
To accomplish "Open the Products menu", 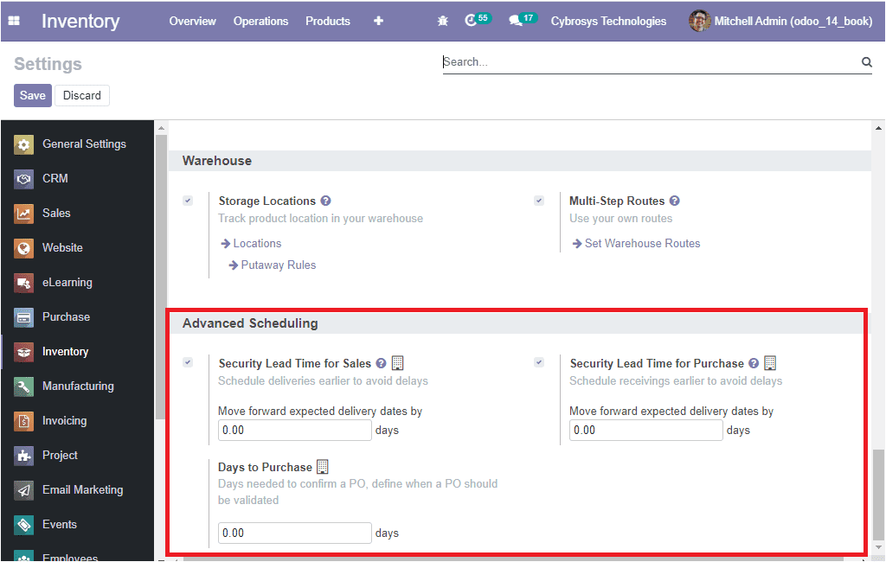I will click(x=328, y=21).
